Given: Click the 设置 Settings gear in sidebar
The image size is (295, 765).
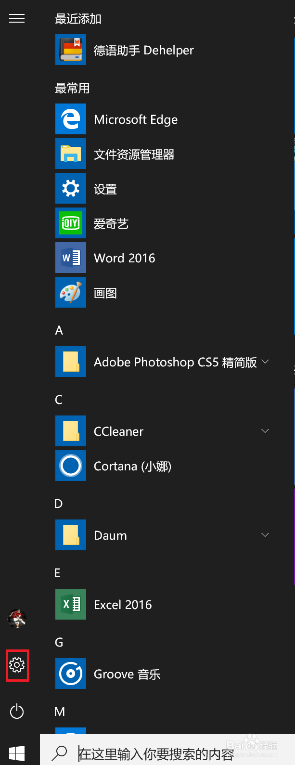Looking at the screenshot, I should 17,665.
